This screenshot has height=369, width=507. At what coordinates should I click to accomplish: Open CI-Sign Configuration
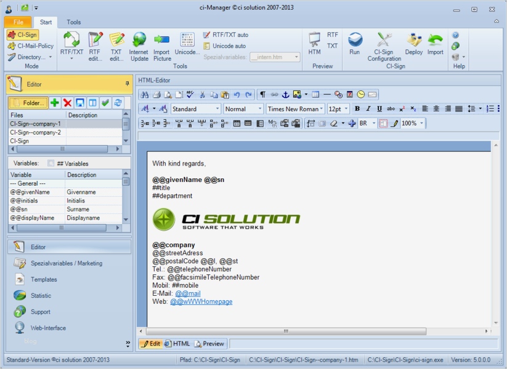click(x=384, y=46)
